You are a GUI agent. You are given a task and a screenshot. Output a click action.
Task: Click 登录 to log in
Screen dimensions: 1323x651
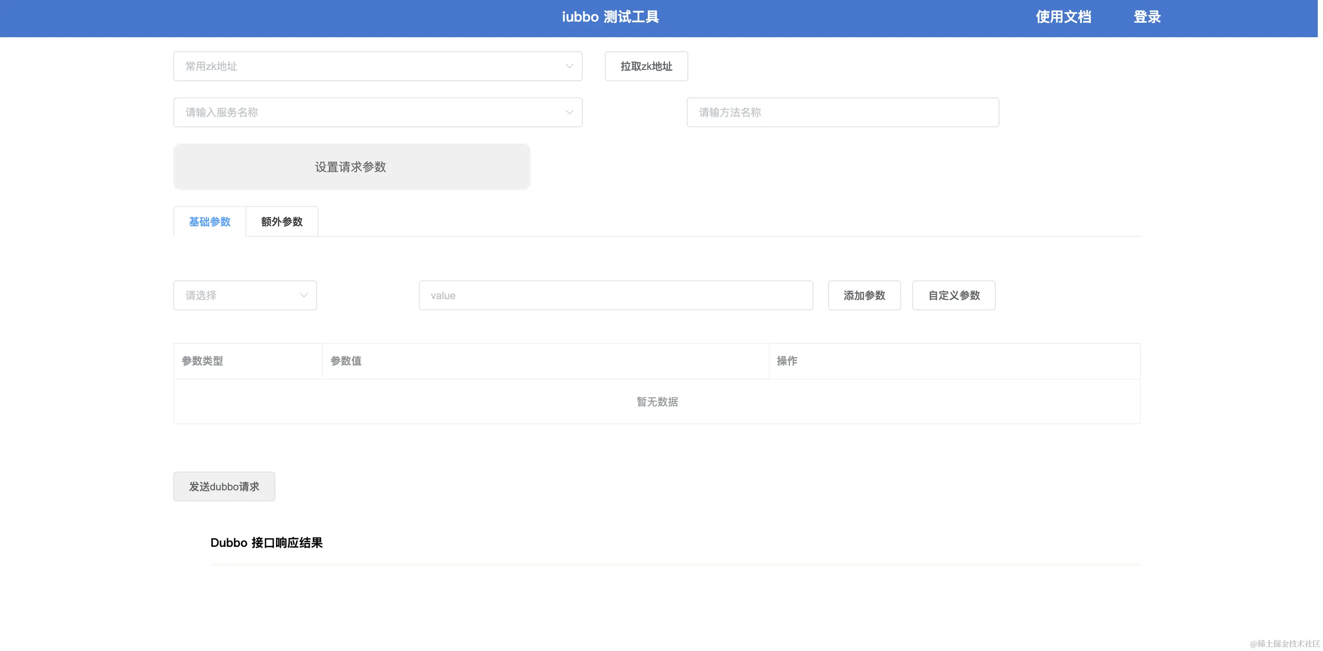[x=1147, y=17]
